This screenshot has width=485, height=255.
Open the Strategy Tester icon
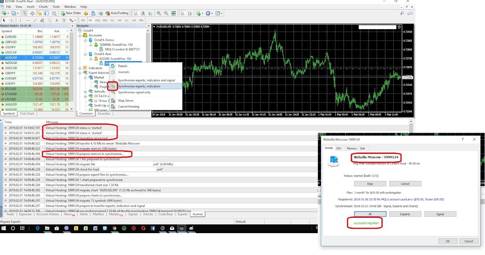point(54,13)
